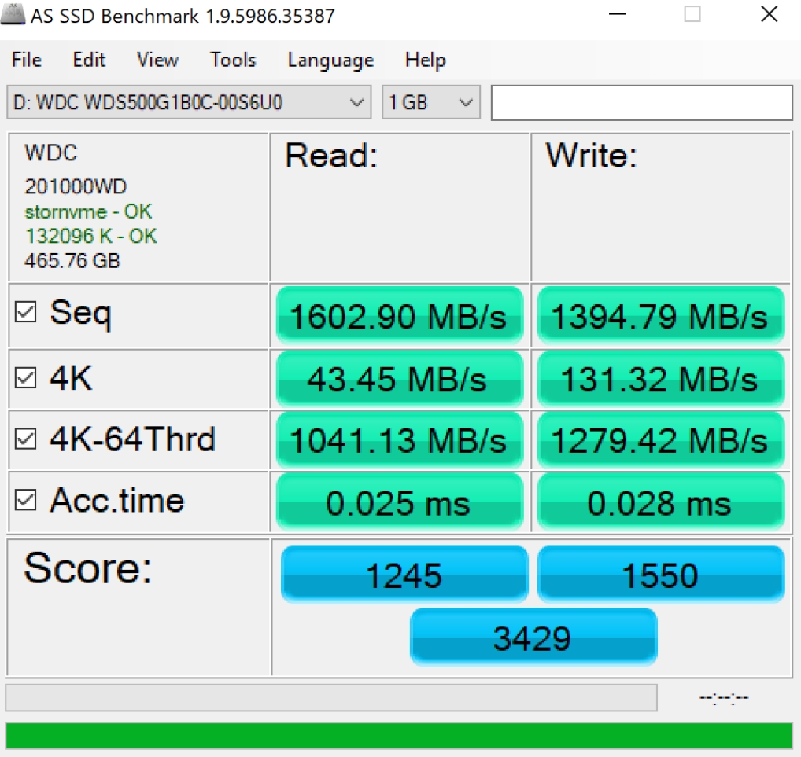Click the 4K-64Thrd write result 1279.42 MB/s

click(x=660, y=440)
